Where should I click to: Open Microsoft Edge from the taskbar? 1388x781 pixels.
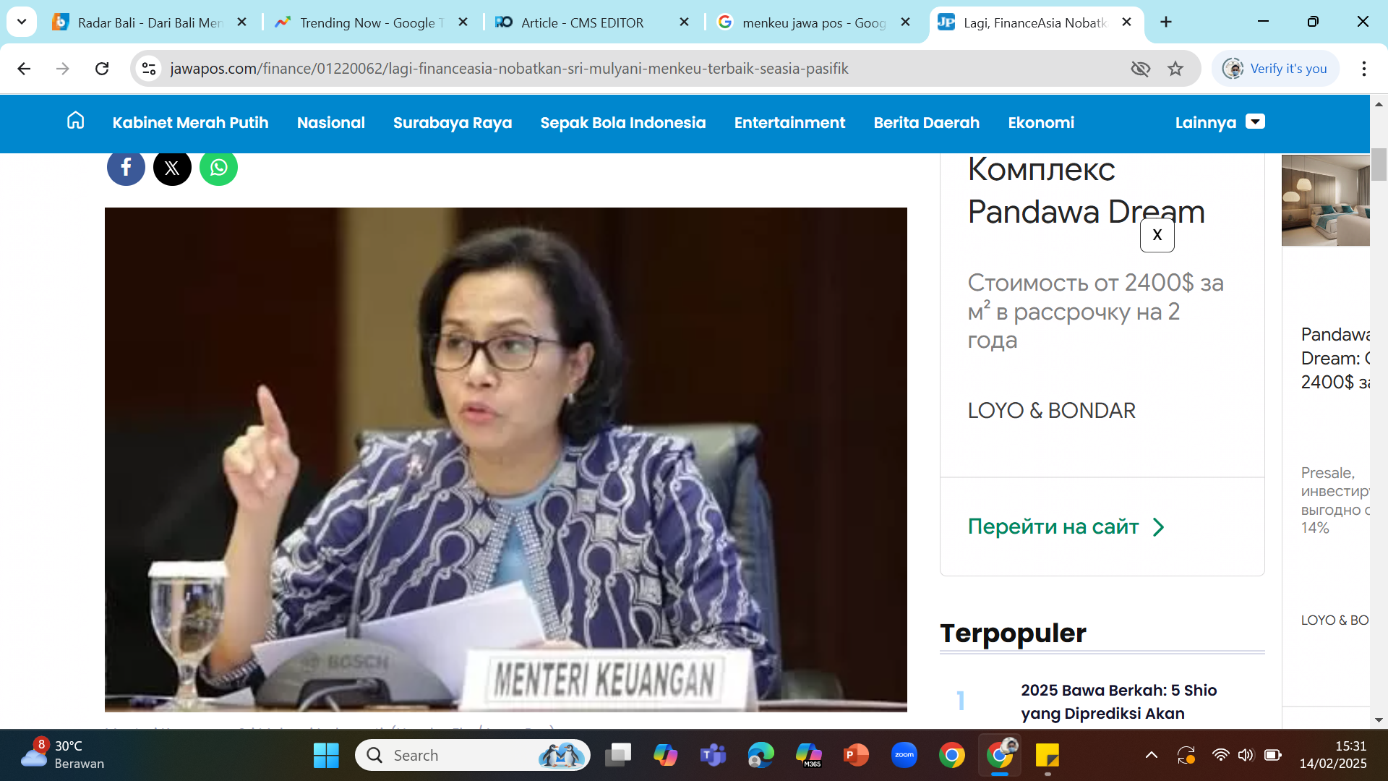point(761,756)
